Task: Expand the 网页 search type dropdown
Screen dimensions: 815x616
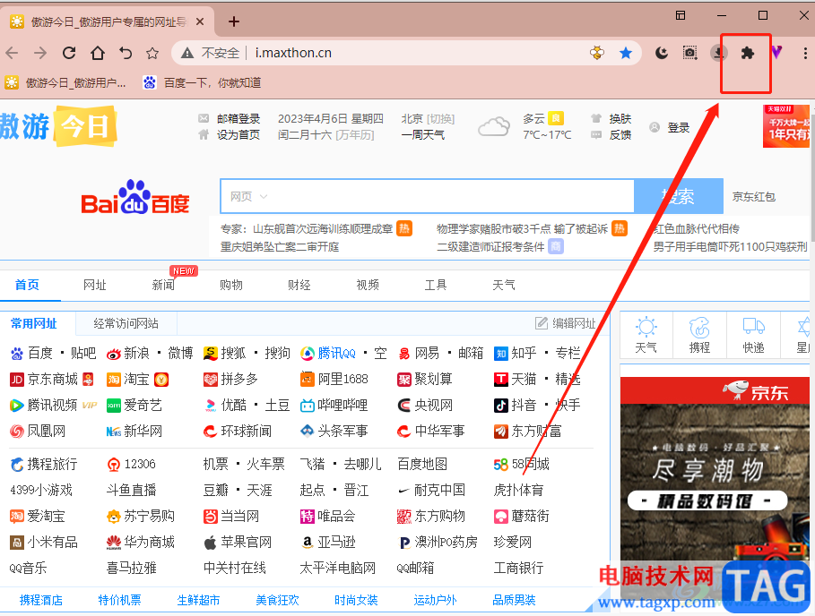Action: click(x=248, y=196)
